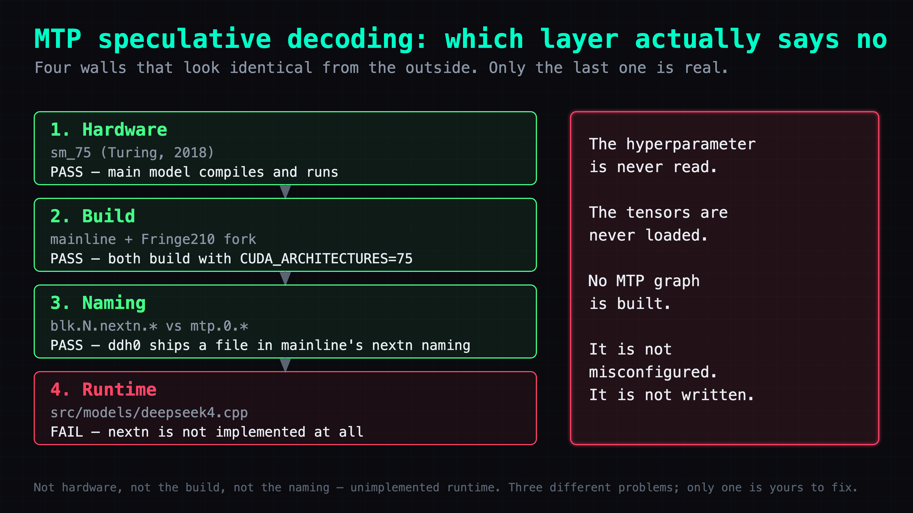Click 'The hyperparameter is never read.' text
Viewport: 913px width, 513px height.
[x=672, y=155]
